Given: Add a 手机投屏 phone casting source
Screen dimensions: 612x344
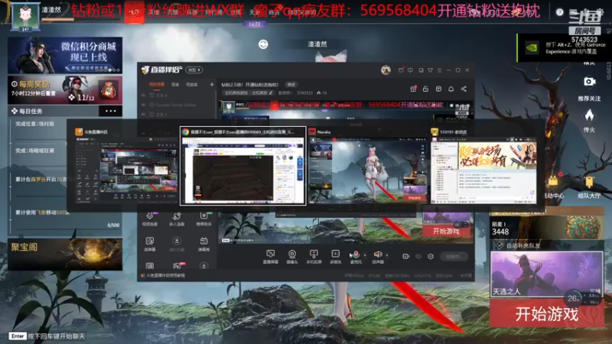Looking at the screenshot, I should 314,257.
